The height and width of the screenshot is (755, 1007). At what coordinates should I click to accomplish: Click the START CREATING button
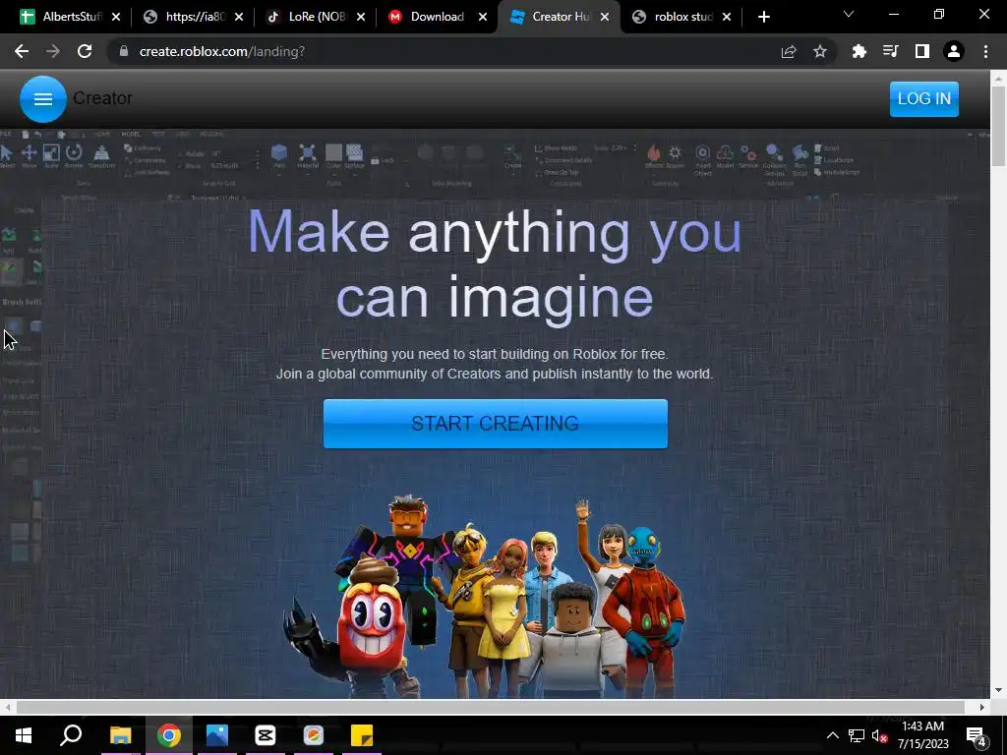[496, 424]
